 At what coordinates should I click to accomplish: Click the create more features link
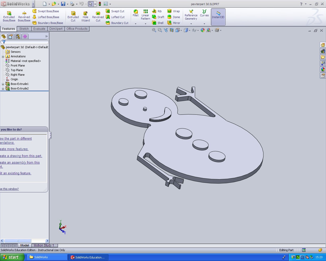[x=14, y=149]
